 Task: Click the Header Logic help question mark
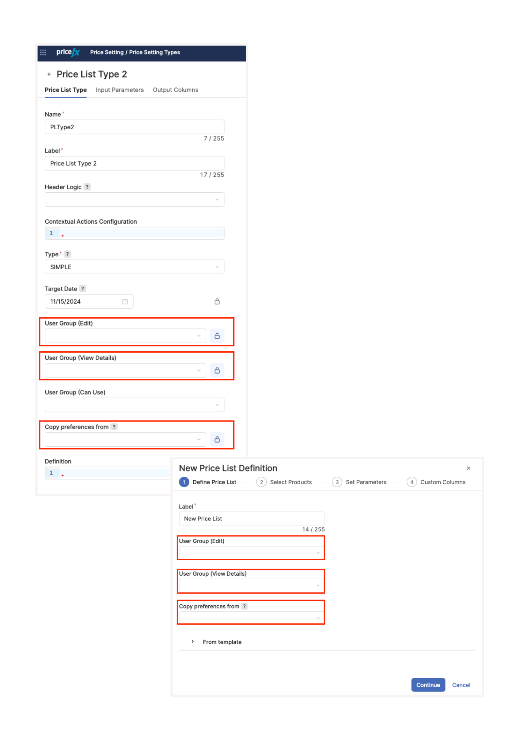coord(87,187)
